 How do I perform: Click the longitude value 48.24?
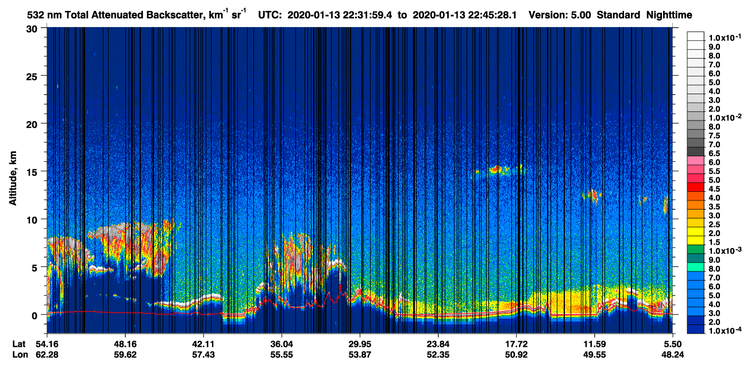click(x=672, y=355)
